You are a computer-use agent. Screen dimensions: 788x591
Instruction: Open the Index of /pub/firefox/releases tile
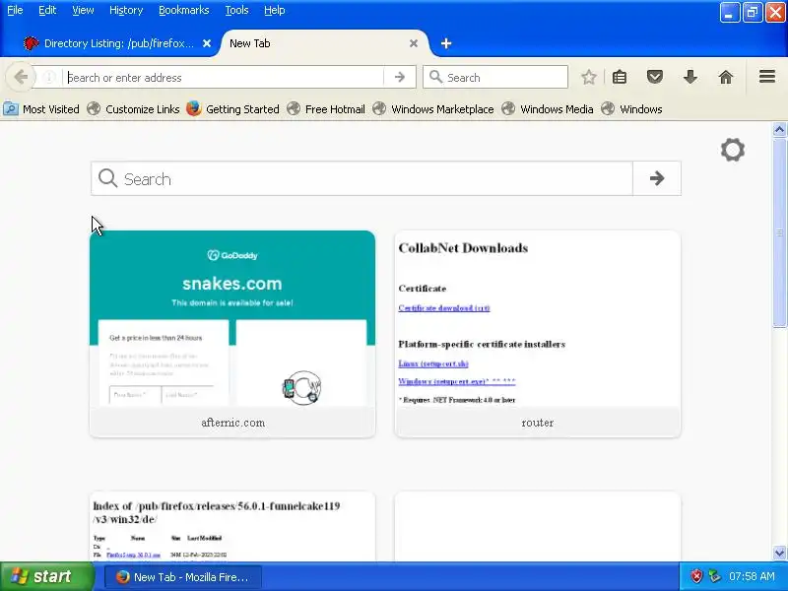pyautogui.click(x=232, y=527)
